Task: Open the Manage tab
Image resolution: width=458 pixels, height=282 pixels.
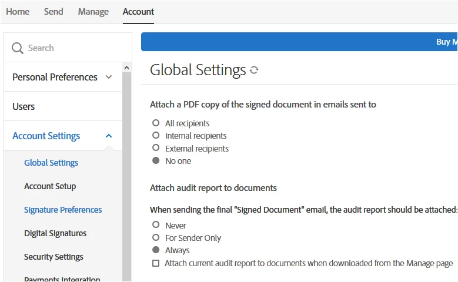Action: [x=93, y=12]
